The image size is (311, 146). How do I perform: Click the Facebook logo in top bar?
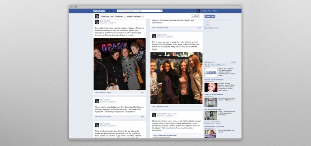click(99, 11)
